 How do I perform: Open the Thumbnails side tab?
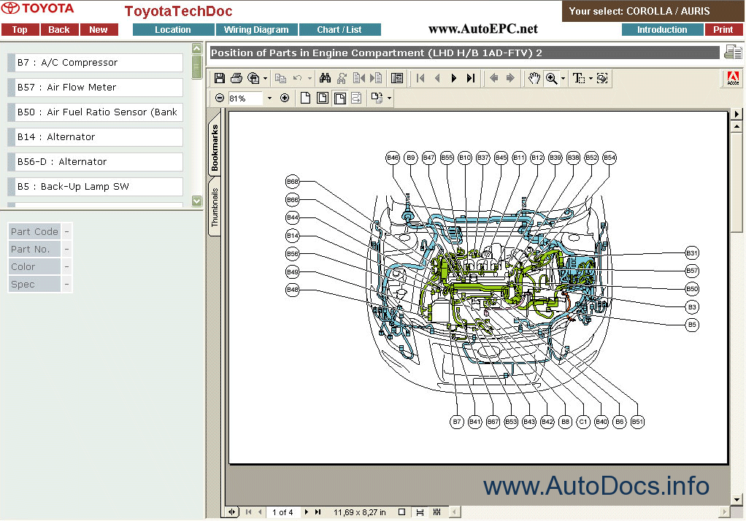click(x=215, y=207)
